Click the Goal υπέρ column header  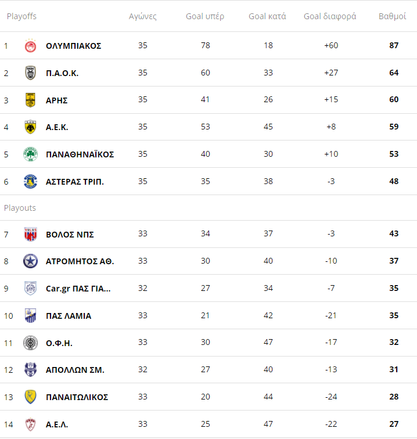[205, 16]
